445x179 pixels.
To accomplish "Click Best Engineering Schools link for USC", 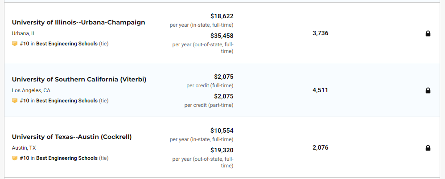I will [67, 101].
